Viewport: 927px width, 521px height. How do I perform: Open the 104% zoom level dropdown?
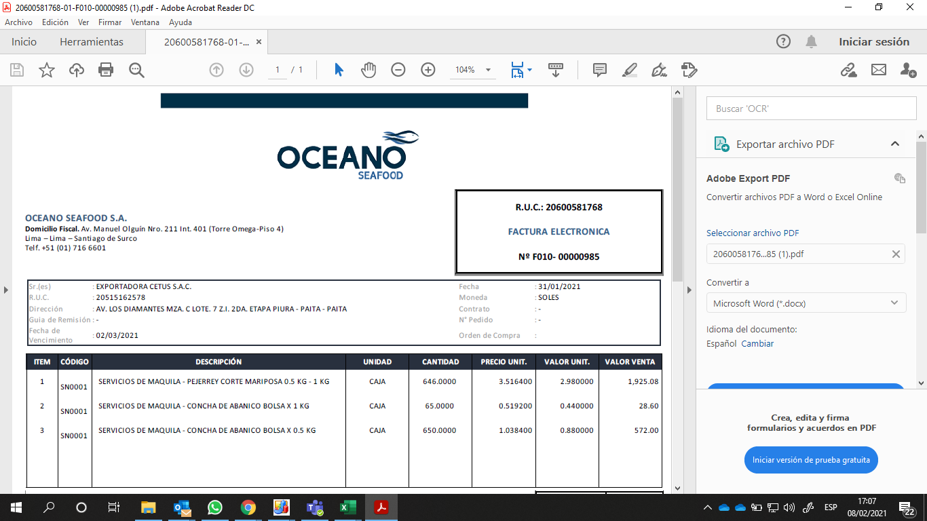[x=488, y=70]
